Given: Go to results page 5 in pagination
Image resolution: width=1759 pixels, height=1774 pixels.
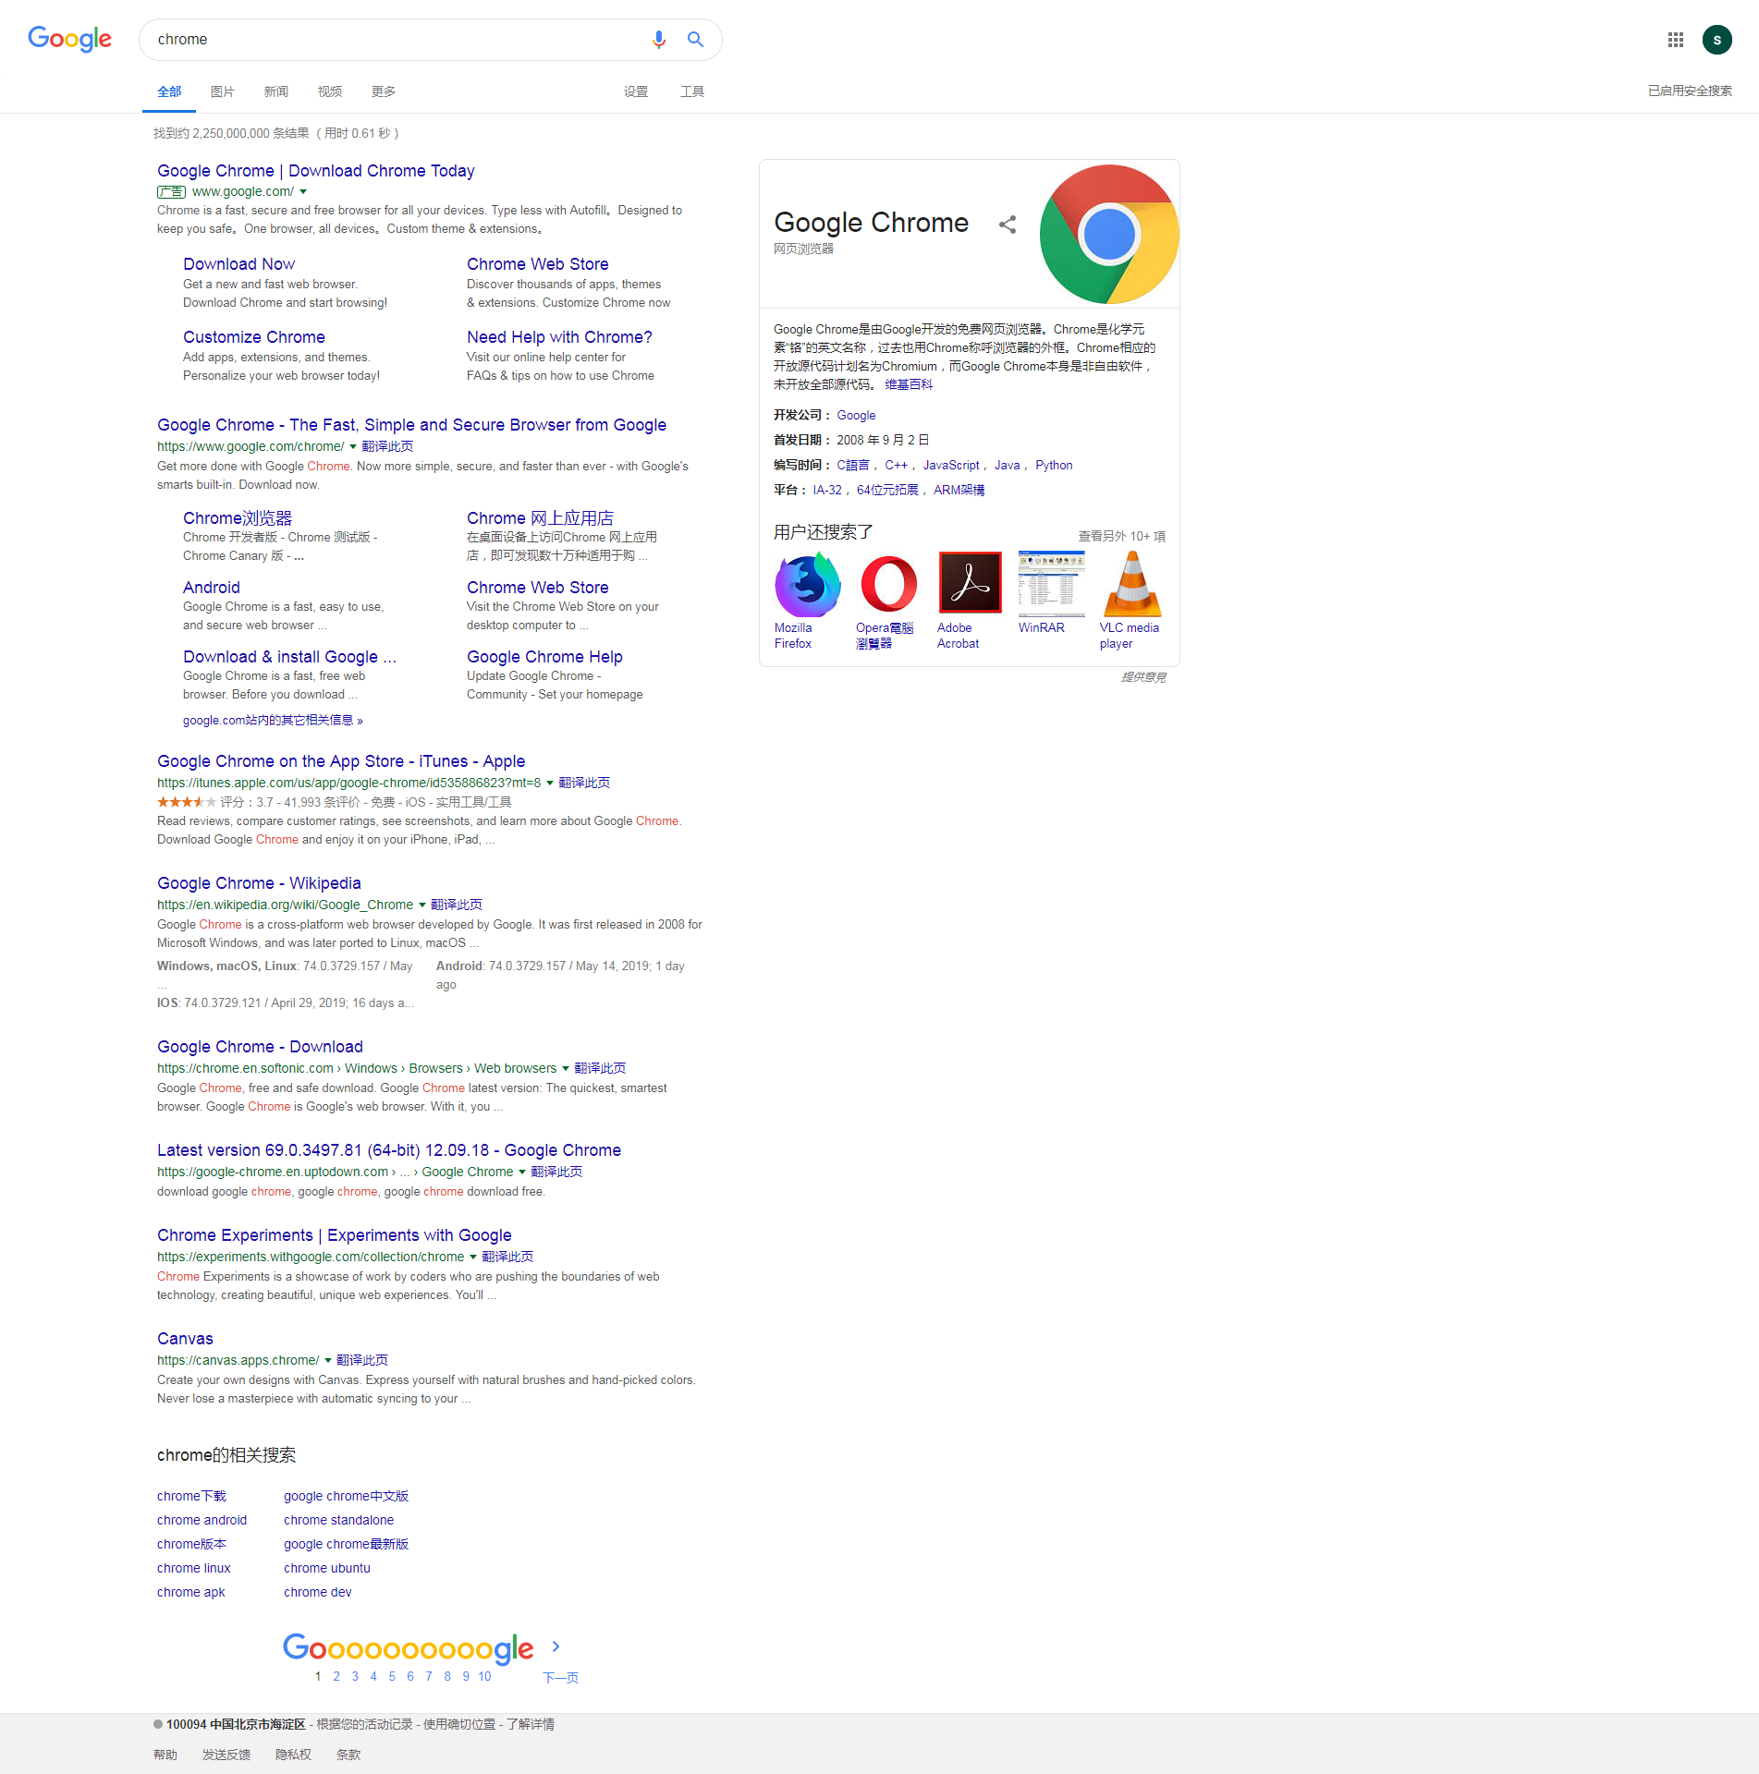Looking at the screenshot, I should [x=392, y=1676].
